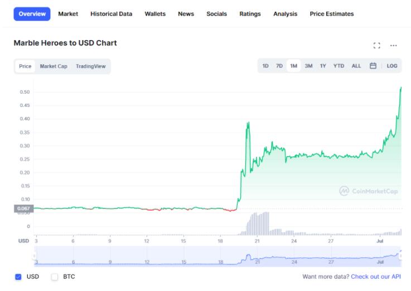
Task: Enable the BTC checkbox
Action: pyautogui.click(x=55, y=277)
